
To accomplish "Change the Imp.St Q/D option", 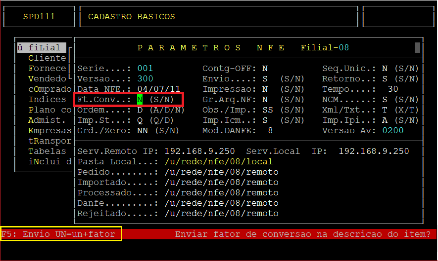I will (140, 120).
